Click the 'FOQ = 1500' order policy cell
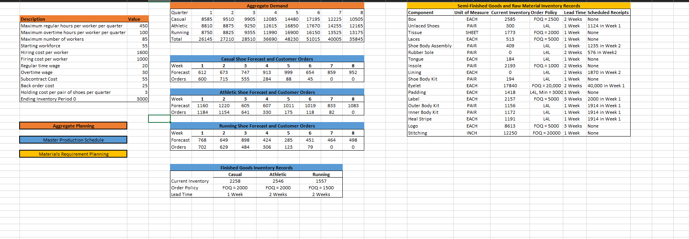Image resolution: width=689 pixels, height=239 pixels. (321, 188)
